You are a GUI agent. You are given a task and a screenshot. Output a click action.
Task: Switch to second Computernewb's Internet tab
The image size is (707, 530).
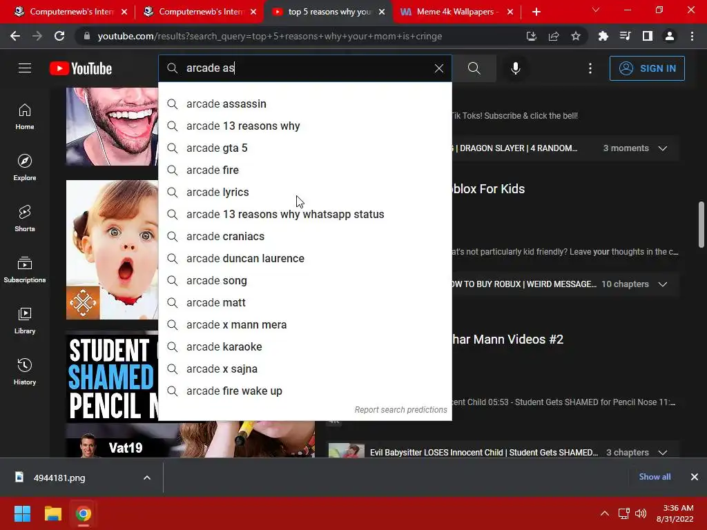[x=198, y=12]
